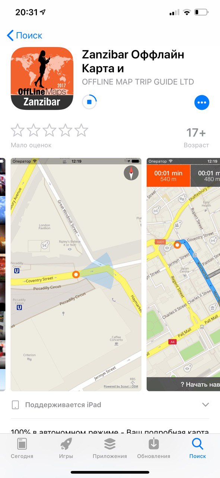Tap the 17+ age rating
Viewport: 220px width, 478px height.
click(196, 133)
